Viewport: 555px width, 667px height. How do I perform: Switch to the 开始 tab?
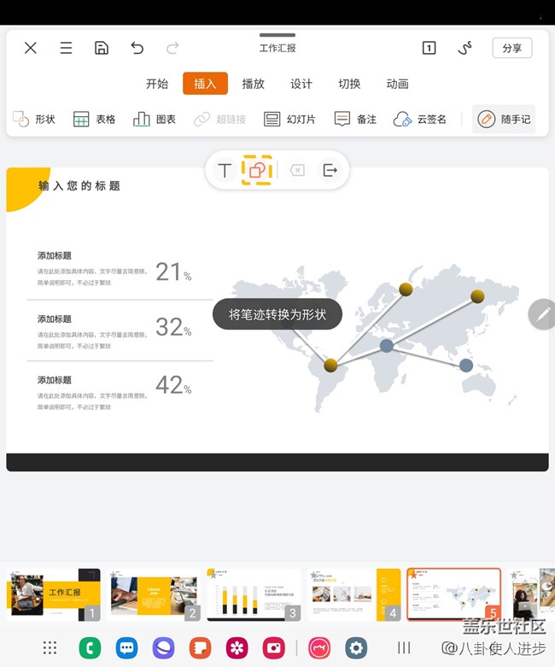coord(157,84)
